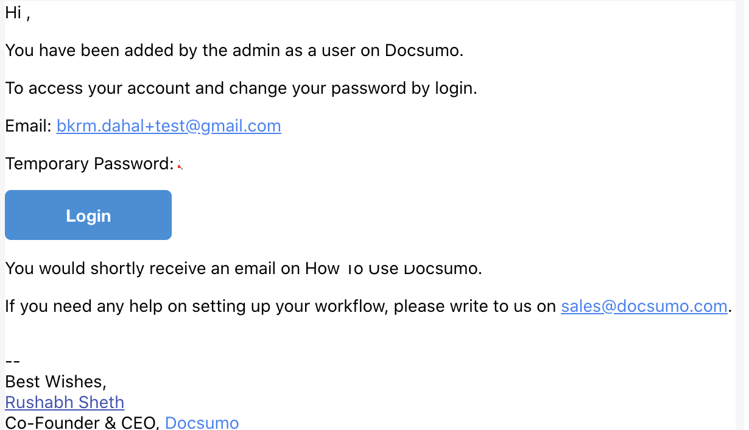This screenshot has height=430, width=749.
Task: Click the small red mark after Temporary Password
Action: [x=180, y=165]
